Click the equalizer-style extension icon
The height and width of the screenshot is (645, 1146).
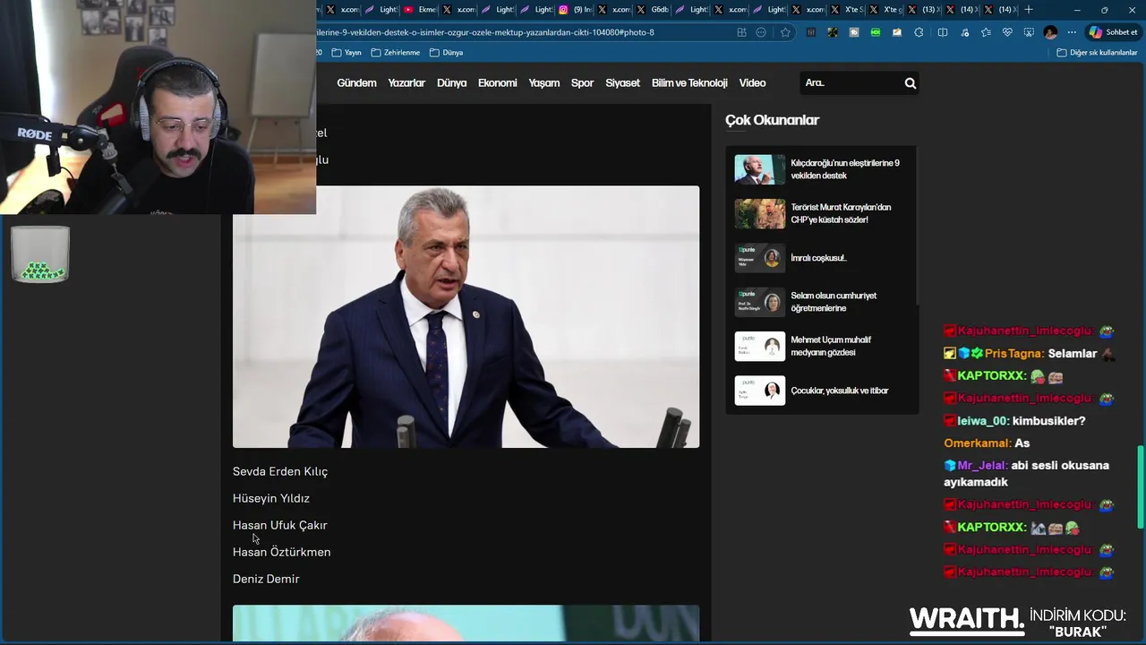pyautogui.click(x=811, y=32)
